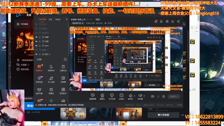This screenshot has height=126, width=224.
Task: Expand the speaker options arrow
Action: 144,96
